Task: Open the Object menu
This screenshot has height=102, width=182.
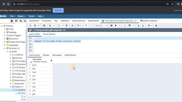Action: click(22, 16)
